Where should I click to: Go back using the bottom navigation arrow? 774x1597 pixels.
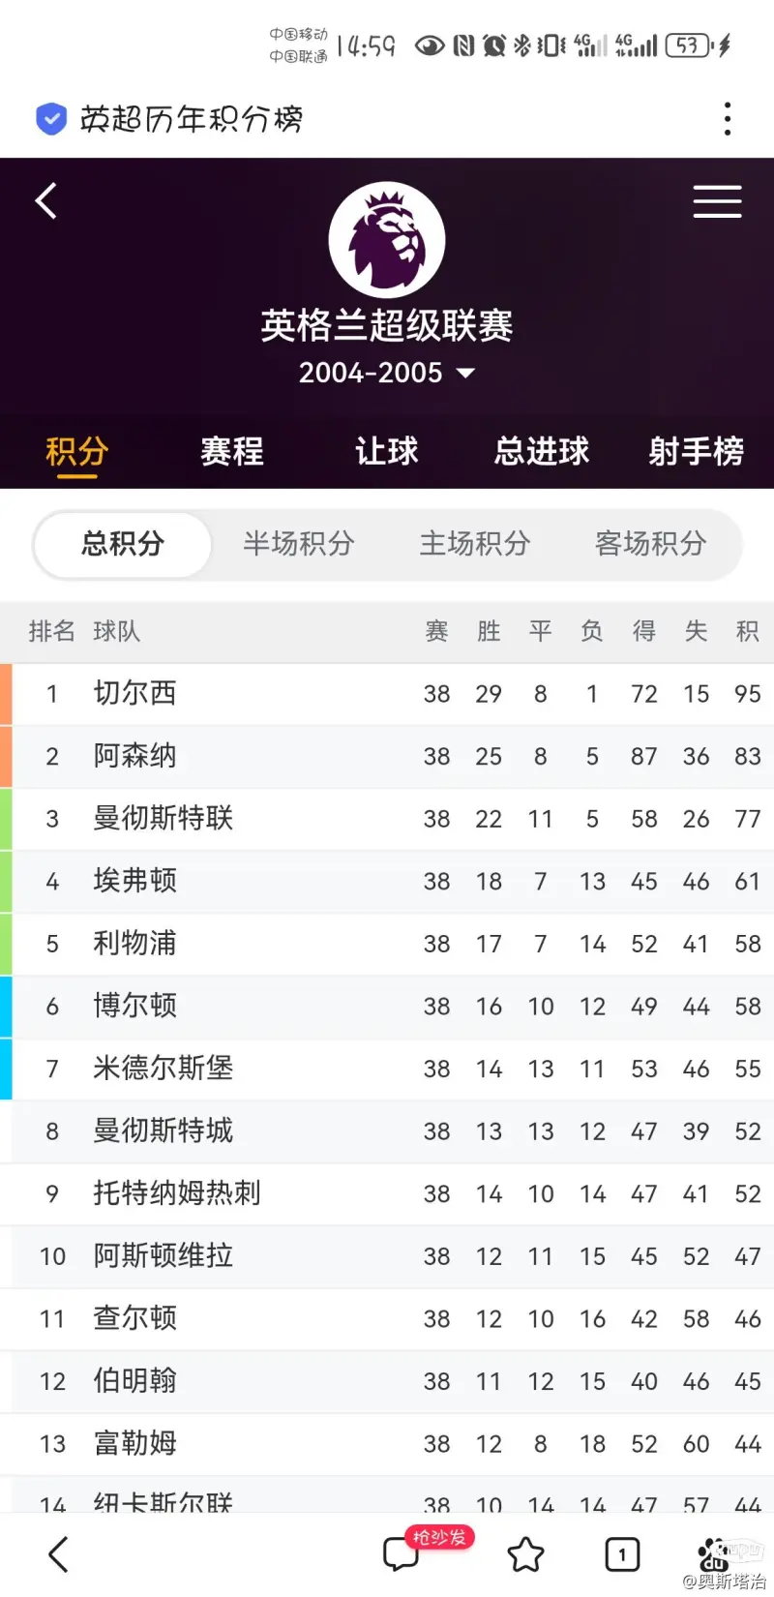pyautogui.click(x=59, y=1554)
